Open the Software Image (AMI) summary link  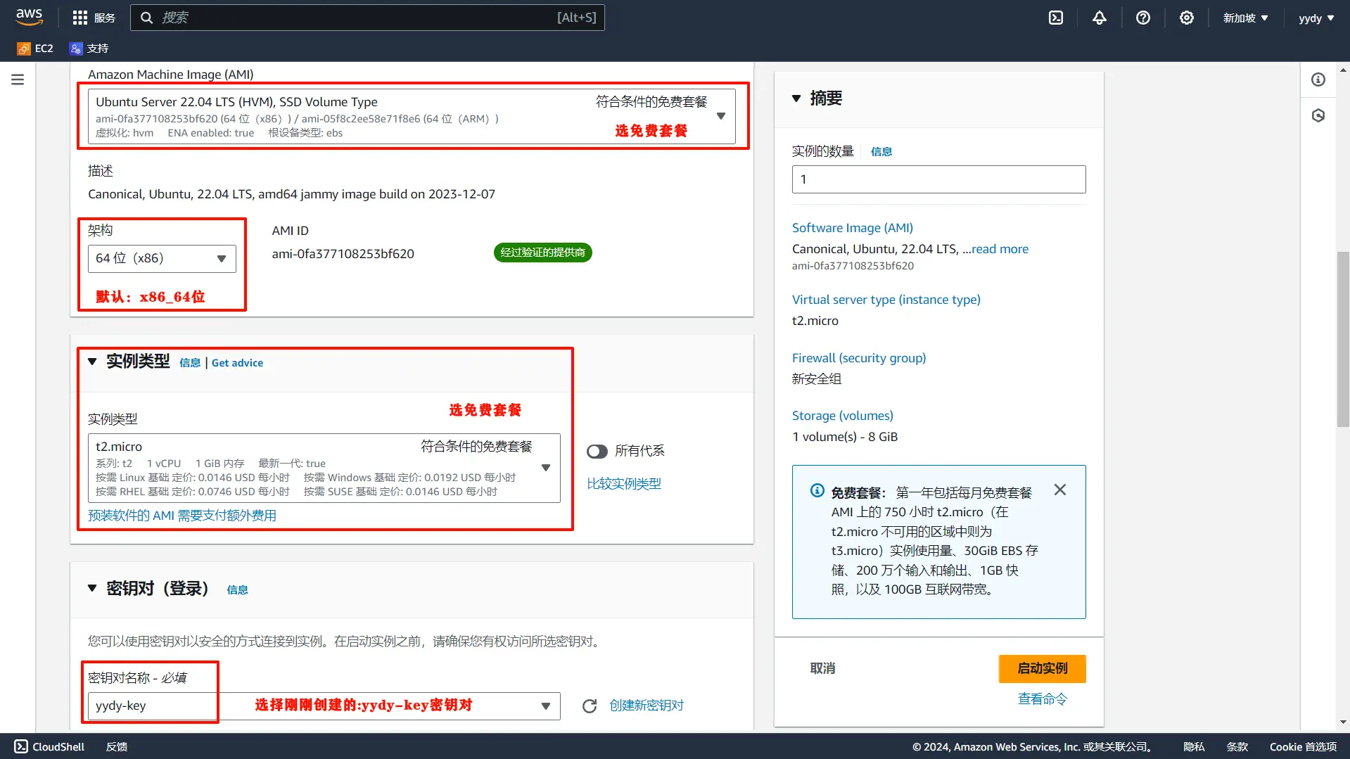click(x=853, y=228)
